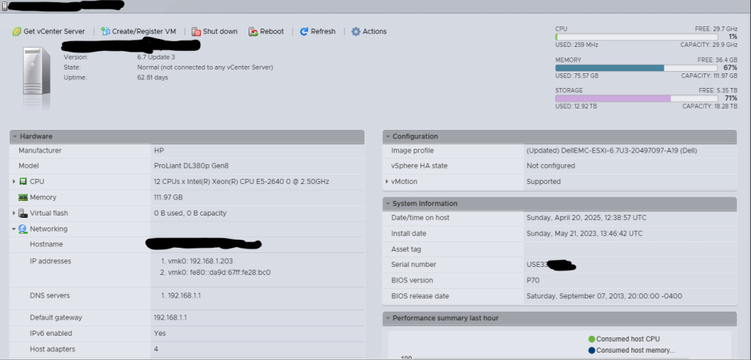Click the Hostname label in Networking
751x360 pixels.
(46, 244)
